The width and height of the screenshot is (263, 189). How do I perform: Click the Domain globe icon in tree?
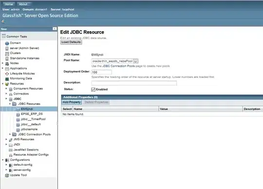click(7, 43)
